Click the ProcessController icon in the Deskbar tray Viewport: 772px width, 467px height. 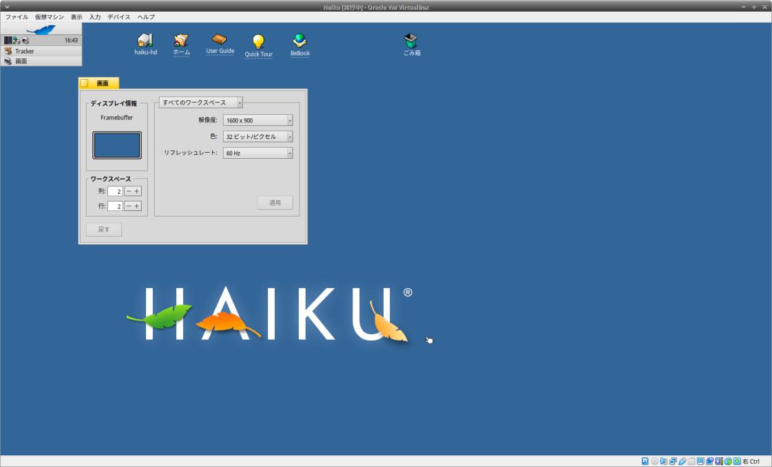(x=8, y=41)
